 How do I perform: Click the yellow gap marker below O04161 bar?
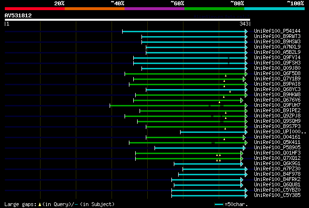(224, 139)
